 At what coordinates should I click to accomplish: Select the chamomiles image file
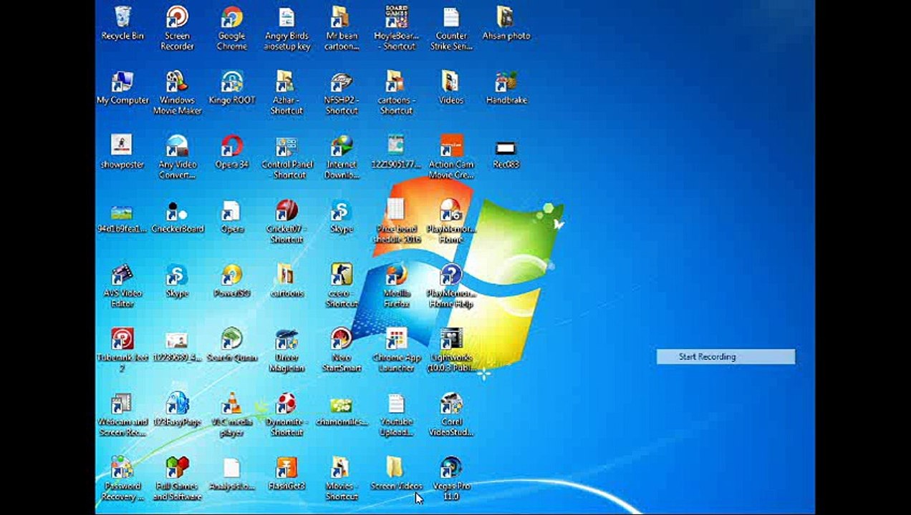(342, 410)
